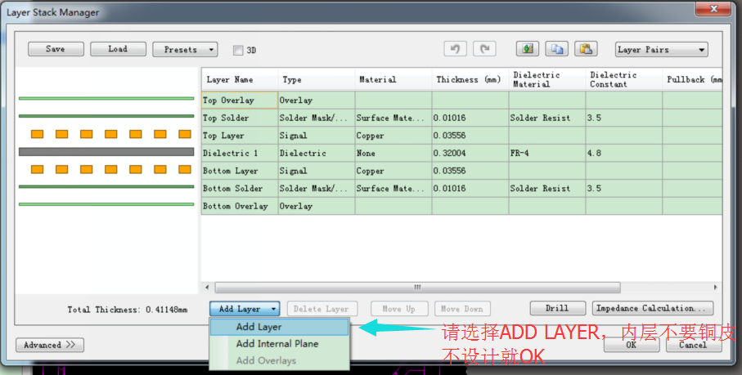Click the undo arrow icon
Screen dimensions: 742x375
456,49
